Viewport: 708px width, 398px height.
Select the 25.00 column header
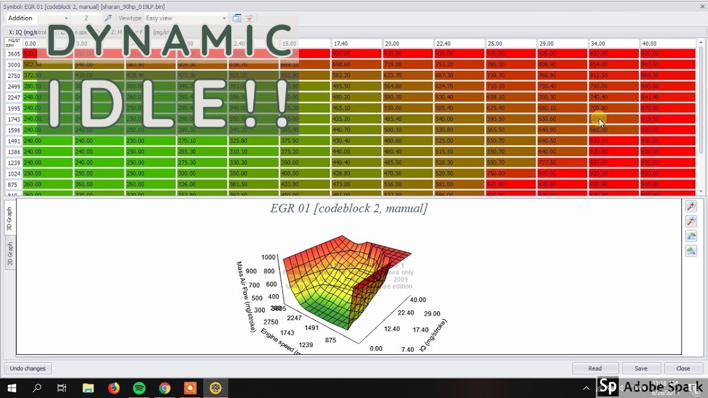click(511, 43)
